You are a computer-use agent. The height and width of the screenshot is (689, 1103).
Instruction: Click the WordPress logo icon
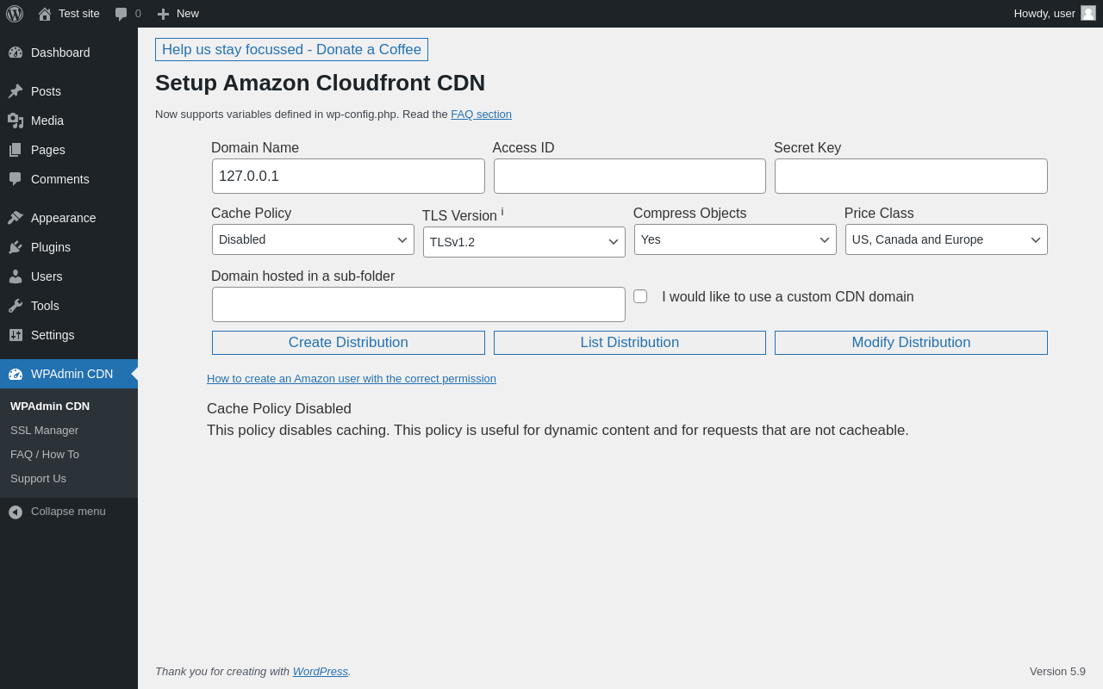pos(15,14)
